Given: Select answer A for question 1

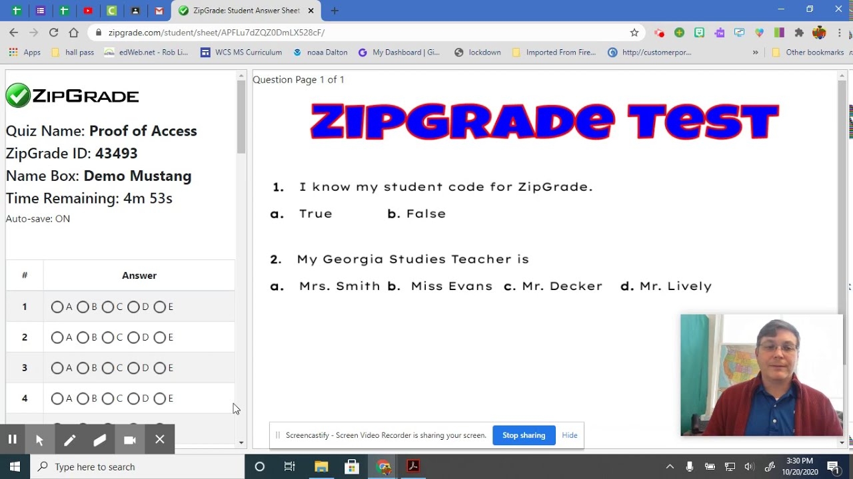Looking at the screenshot, I should [57, 307].
